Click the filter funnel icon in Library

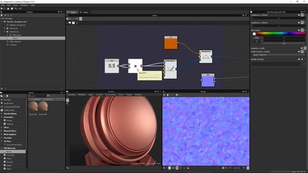click(48, 96)
